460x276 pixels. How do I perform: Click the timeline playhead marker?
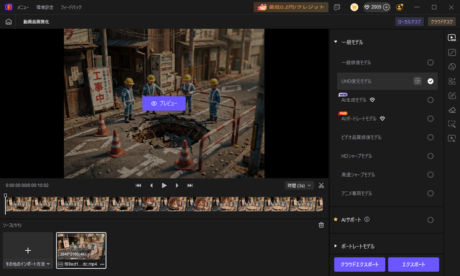(x=6, y=195)
